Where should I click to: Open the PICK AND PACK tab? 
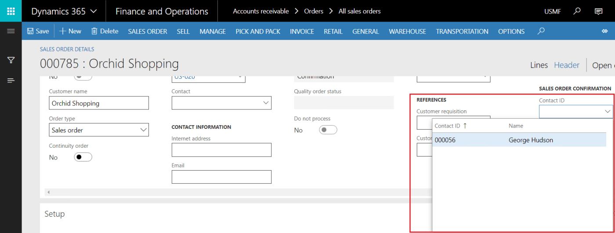[x=258, y=31]
